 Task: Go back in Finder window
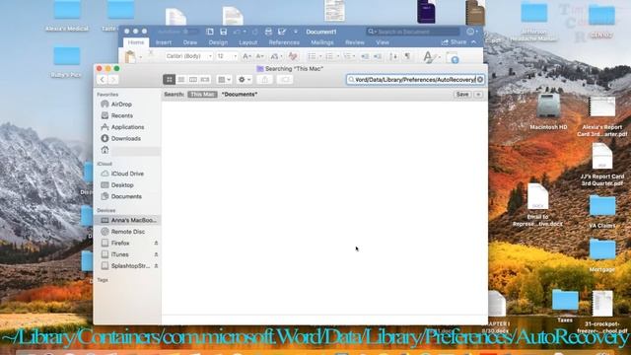102,80
